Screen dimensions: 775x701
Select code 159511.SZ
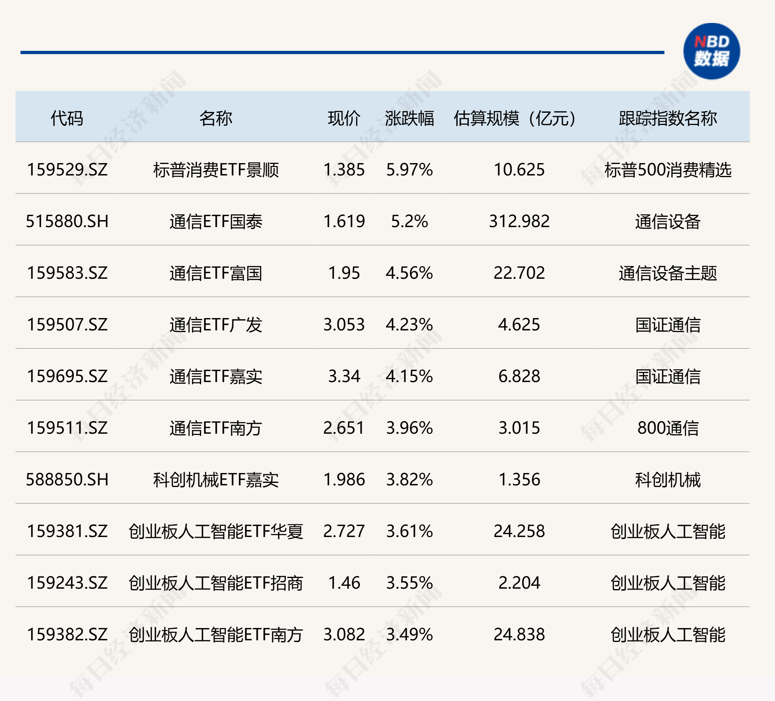pyautogui.click(x=67, y=428)
